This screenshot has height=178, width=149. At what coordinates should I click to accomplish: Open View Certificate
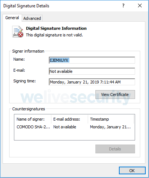(115, 95)
